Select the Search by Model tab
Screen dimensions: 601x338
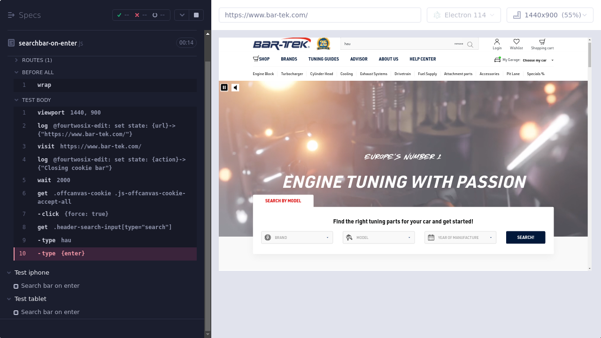283,201
